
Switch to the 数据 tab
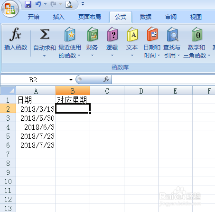click(x=146, y=17)
